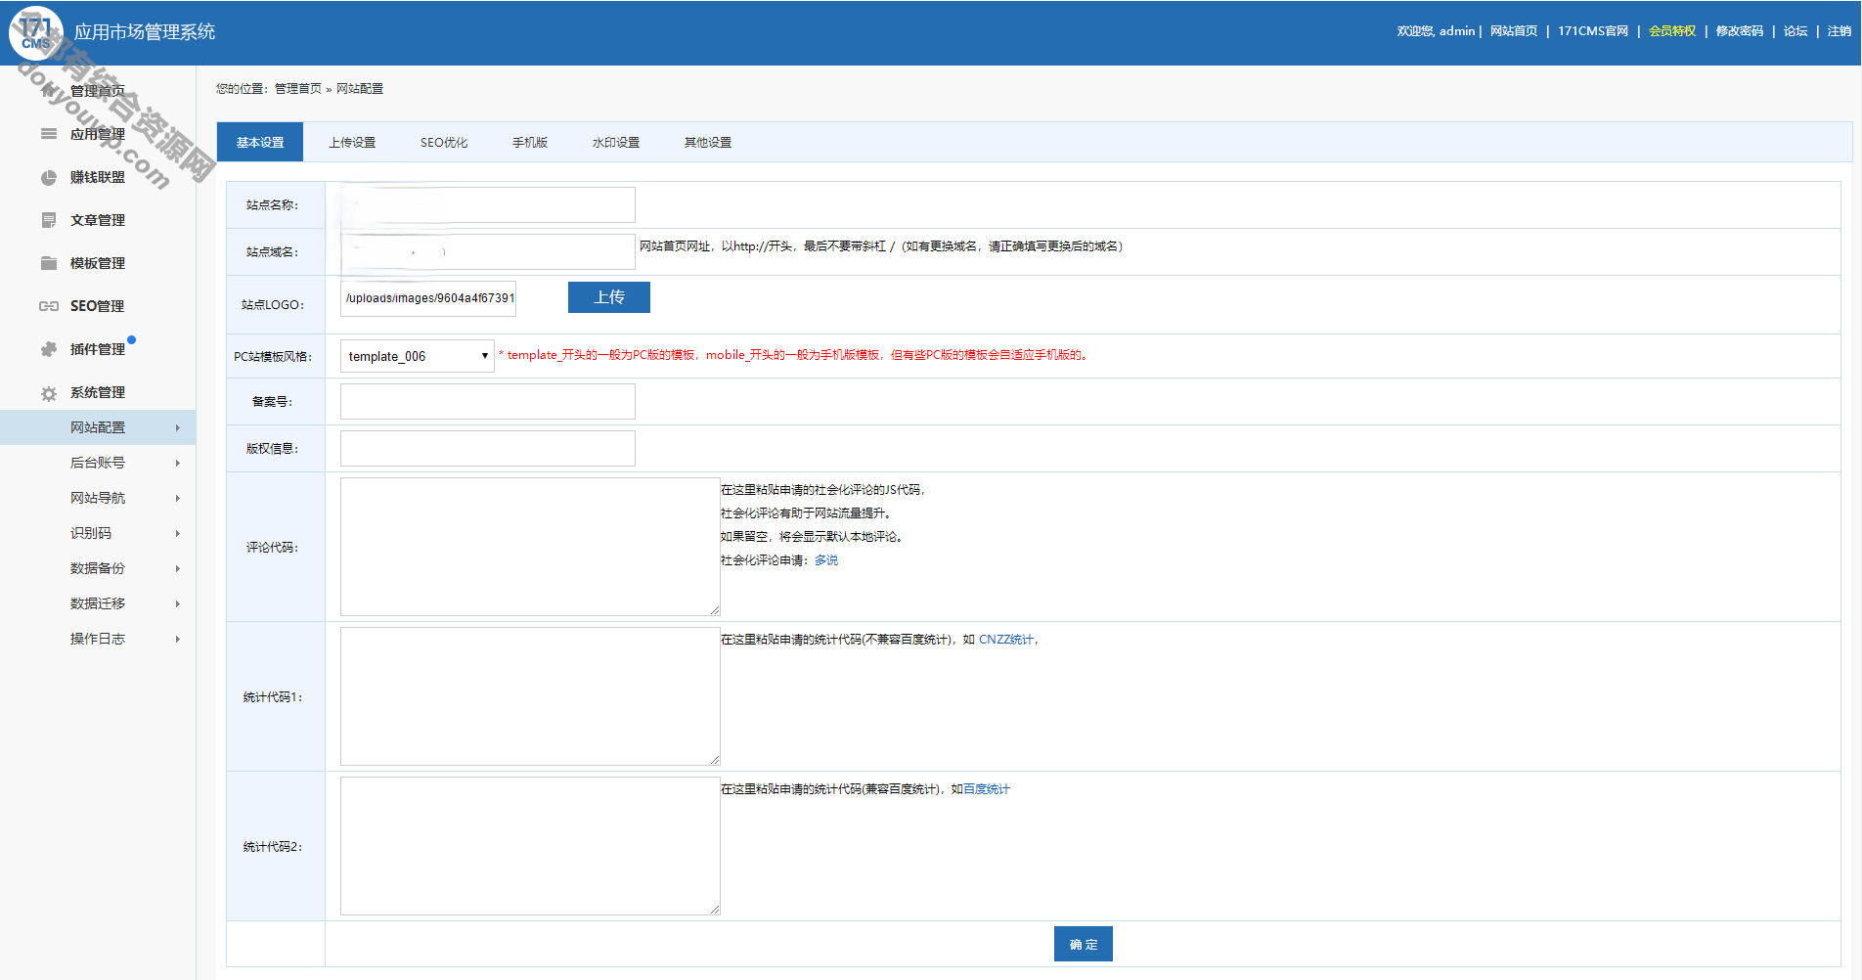
Task: Focus the 站点名称 input field
Action: 488,205
